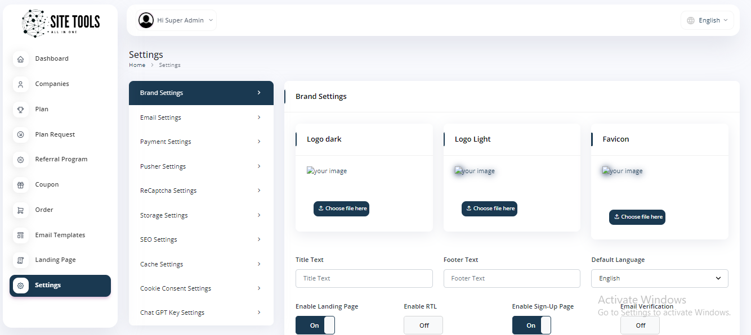
Task: Click the Title Text input field
Action: point(364,278)
